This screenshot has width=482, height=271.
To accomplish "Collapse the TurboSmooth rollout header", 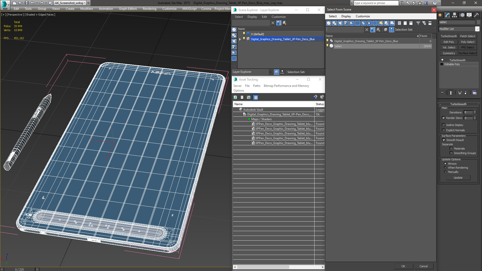I will [x=458, y=104].
